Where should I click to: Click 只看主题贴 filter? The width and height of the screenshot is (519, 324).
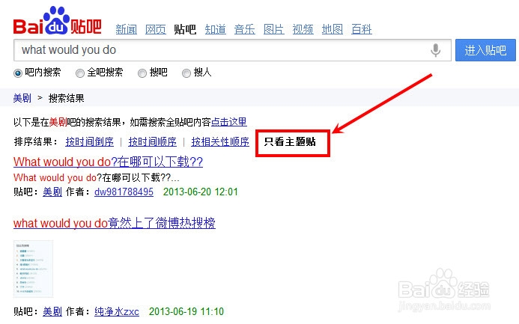[x=290, y=142]
